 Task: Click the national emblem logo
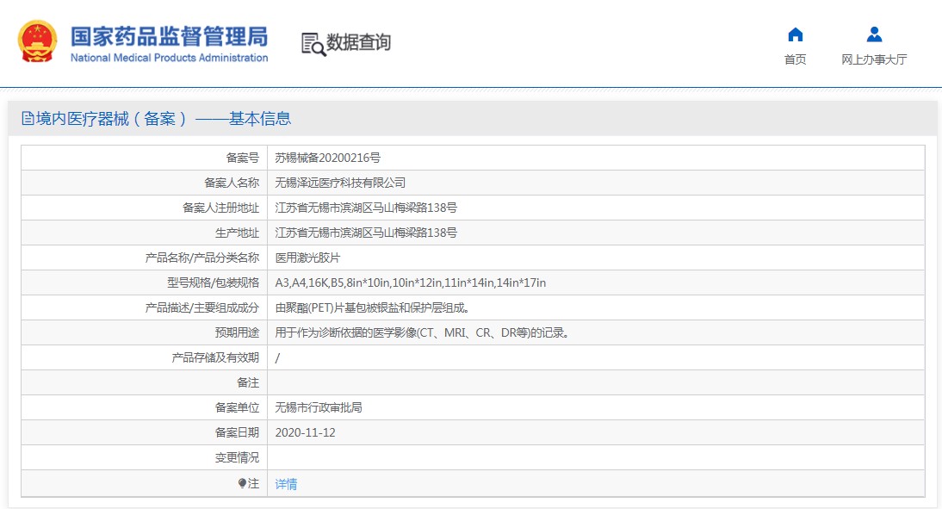pos(37,41)
